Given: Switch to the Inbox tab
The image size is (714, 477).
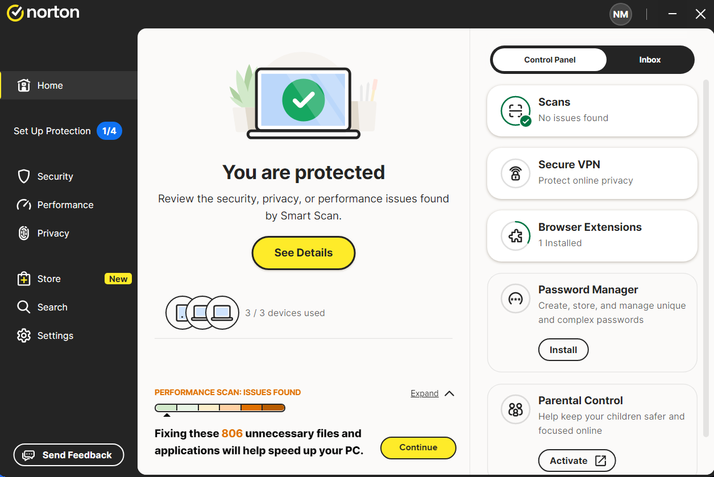Looking at the screenshot, I should [x=650, y=60].
